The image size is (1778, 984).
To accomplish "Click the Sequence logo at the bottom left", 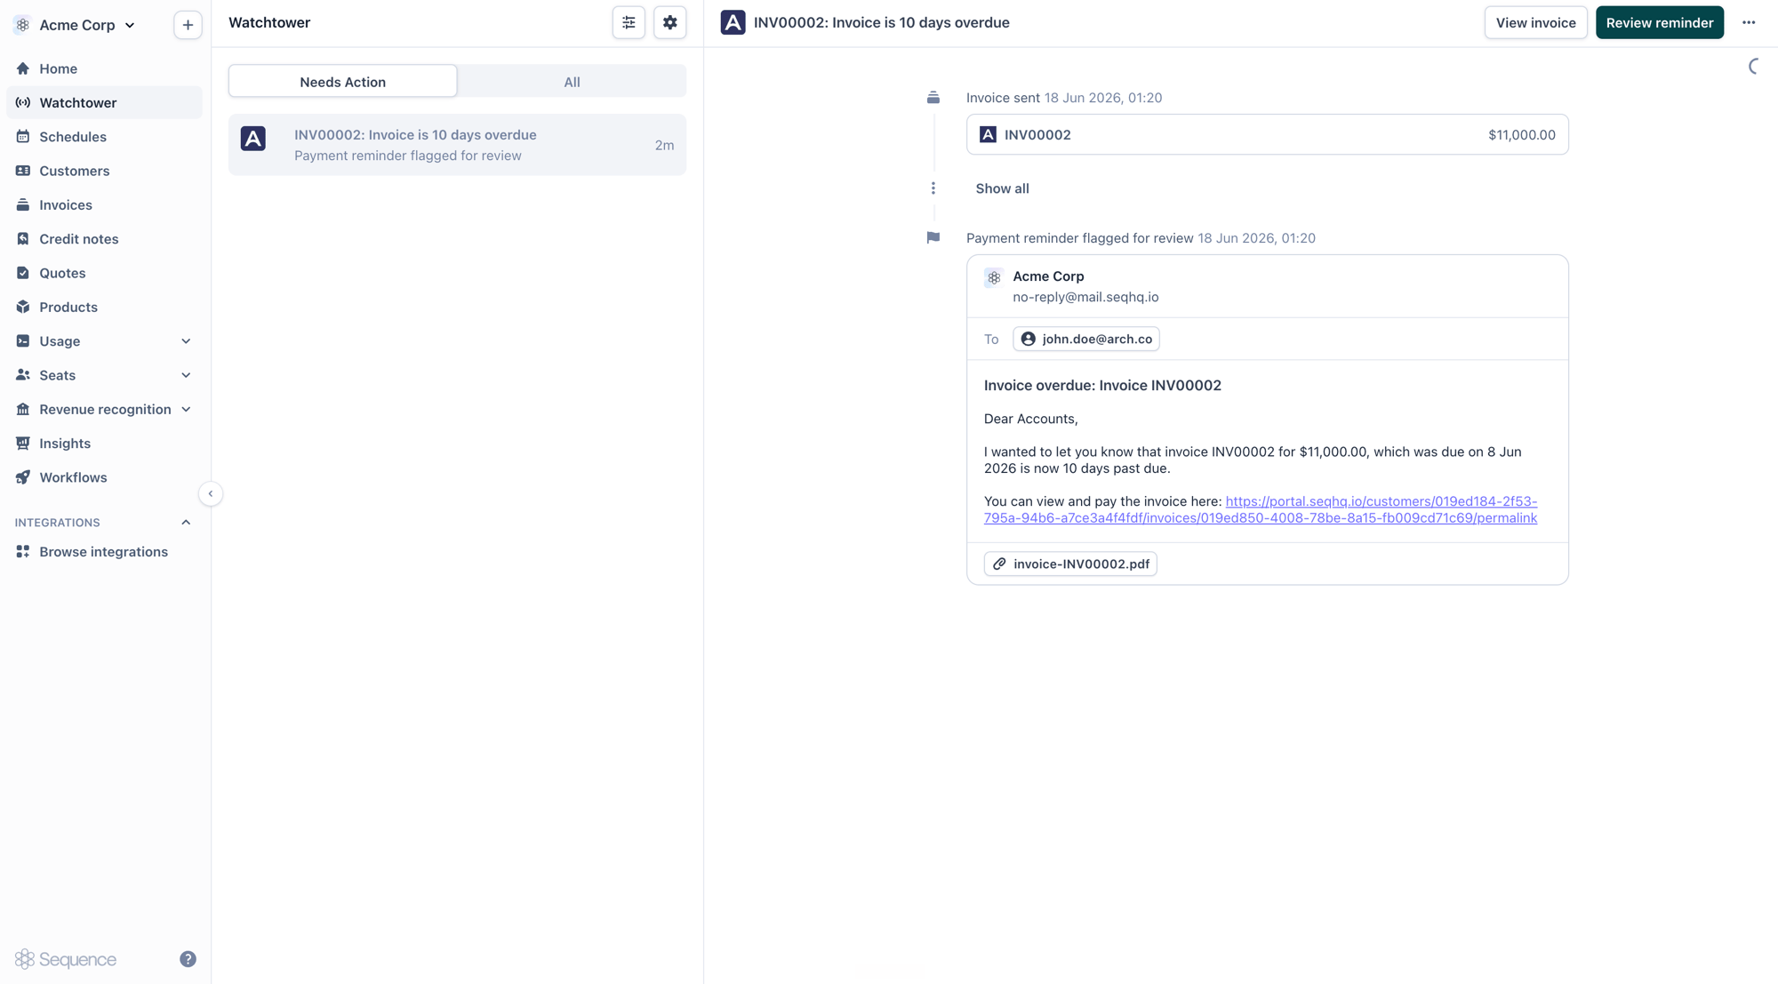I will pyautogui.click(x=66, y=959).
